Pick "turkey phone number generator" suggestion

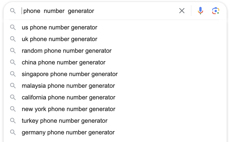[x=64, y=121]
